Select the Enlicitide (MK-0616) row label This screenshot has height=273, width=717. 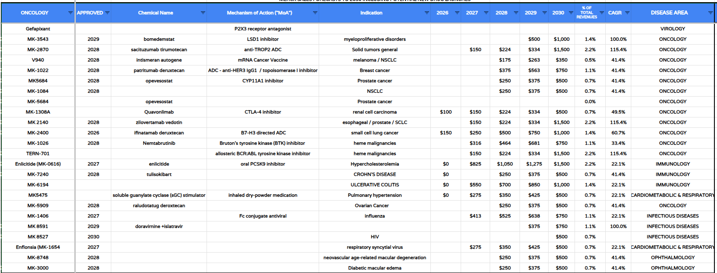point(38,164)
